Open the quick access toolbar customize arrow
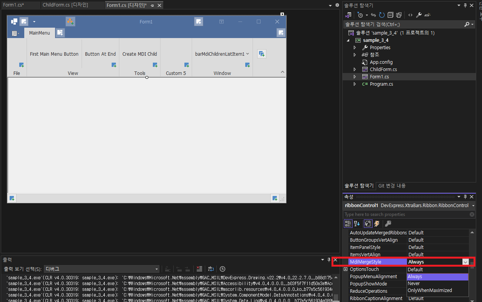This screenshot has width=482, height=302. (x=34, y=22)
